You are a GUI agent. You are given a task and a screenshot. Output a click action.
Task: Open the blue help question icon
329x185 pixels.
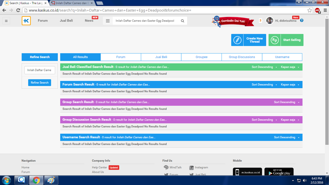302,21
